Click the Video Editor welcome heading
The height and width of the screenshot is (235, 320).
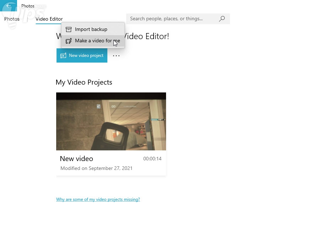point(112,36)
